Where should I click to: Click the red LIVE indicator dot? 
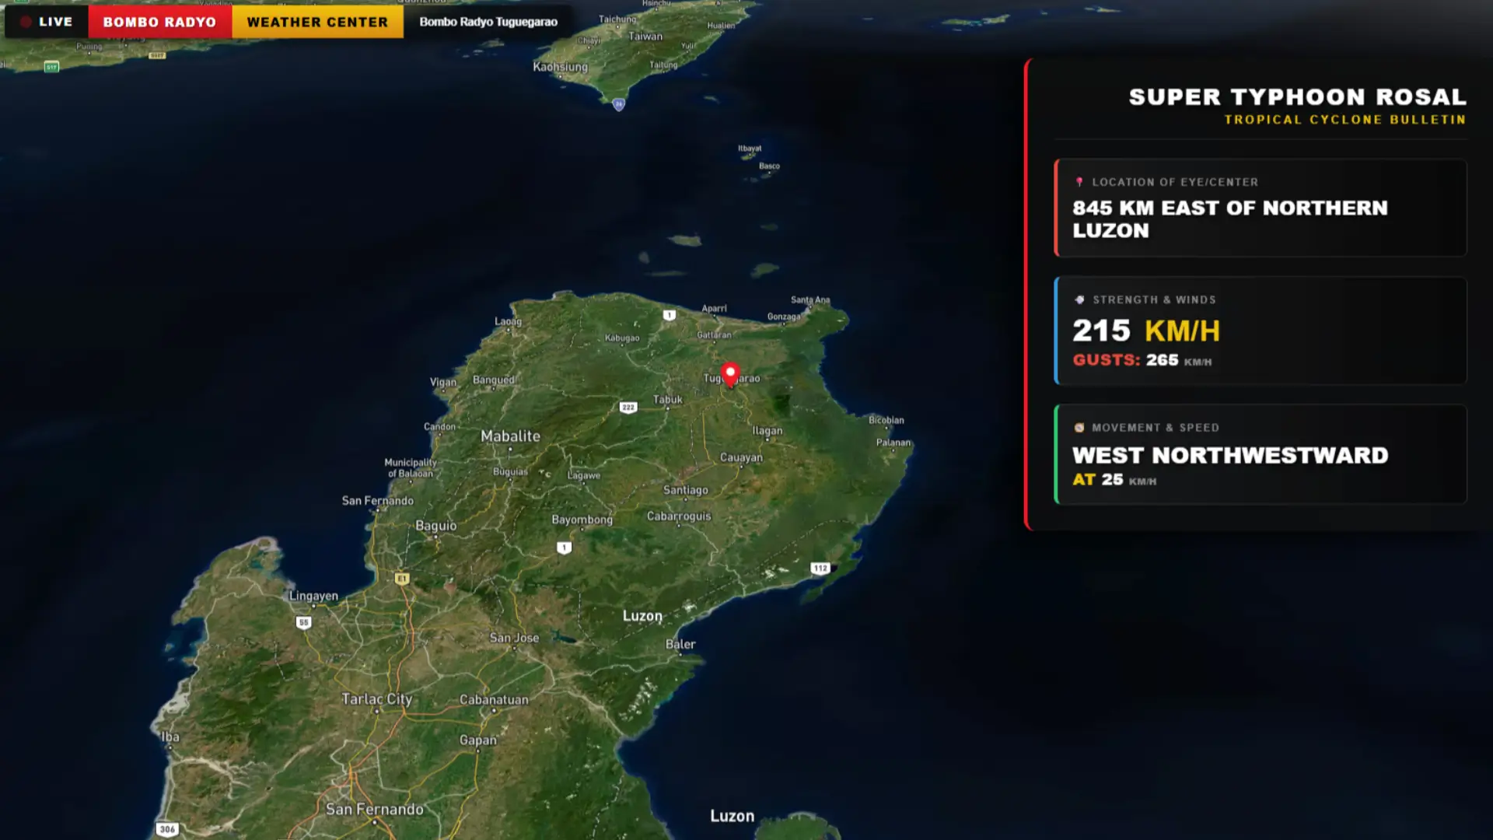pos(26,22)
